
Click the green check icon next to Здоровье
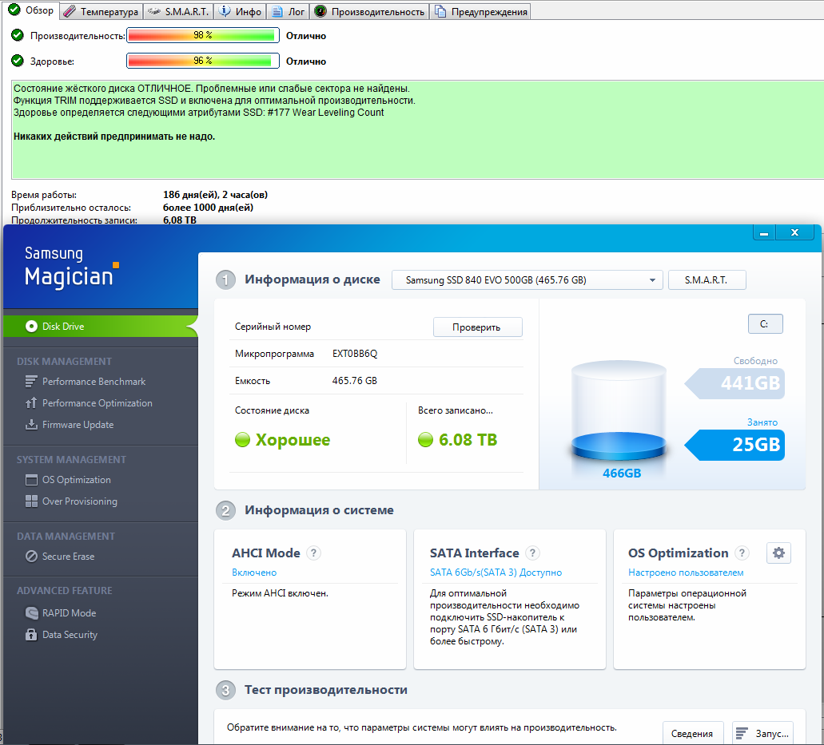(x=18, y=61)
